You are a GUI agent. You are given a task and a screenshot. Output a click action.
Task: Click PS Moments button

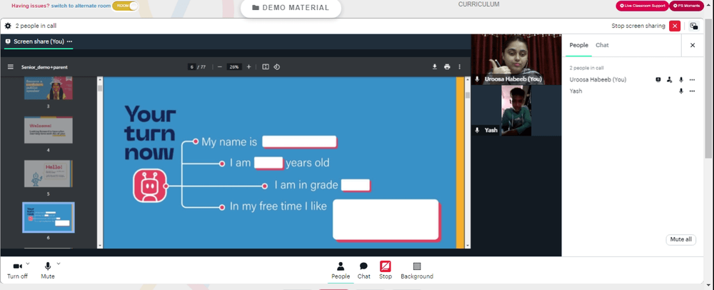(687, 6)
